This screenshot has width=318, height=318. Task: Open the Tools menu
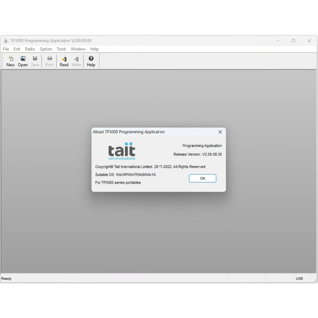click(61, 49)
